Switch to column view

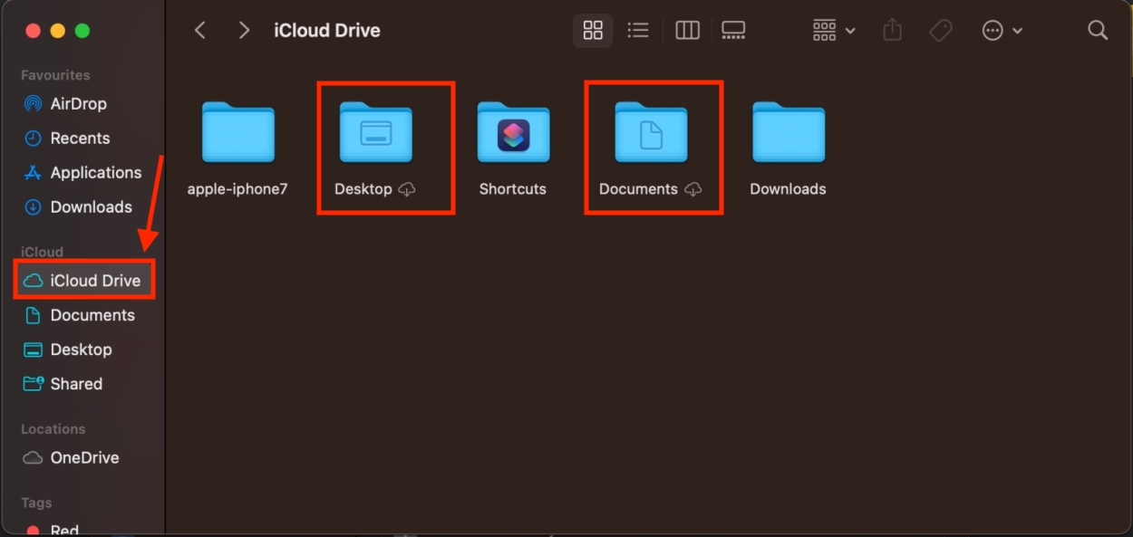(x=687, y=31)
